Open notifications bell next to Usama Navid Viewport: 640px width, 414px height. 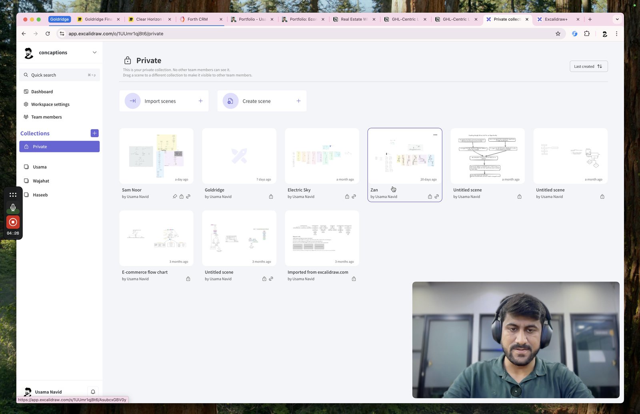click(x=93, y=392)
